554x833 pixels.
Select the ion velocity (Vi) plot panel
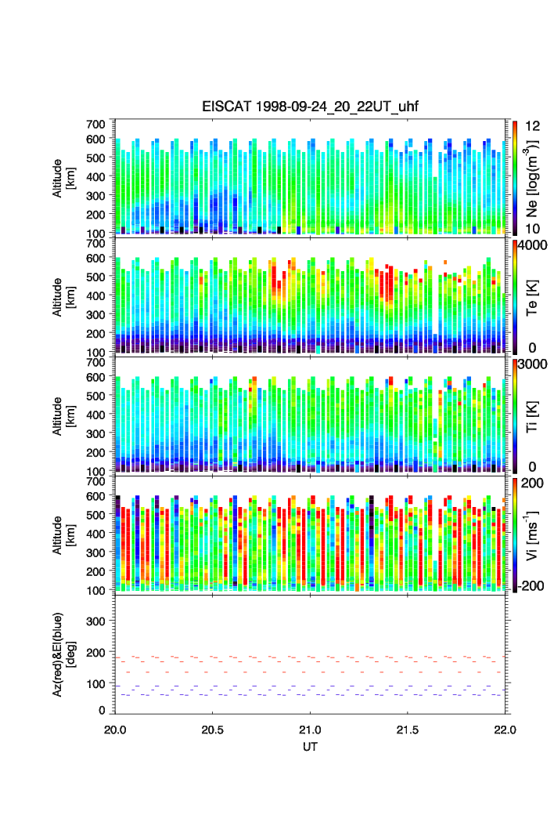click(311, 534)
